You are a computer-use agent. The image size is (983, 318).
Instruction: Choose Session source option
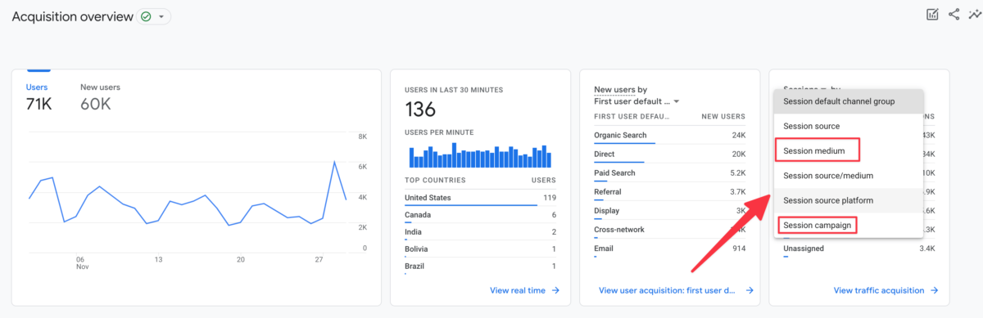click(x=849, y=127)
